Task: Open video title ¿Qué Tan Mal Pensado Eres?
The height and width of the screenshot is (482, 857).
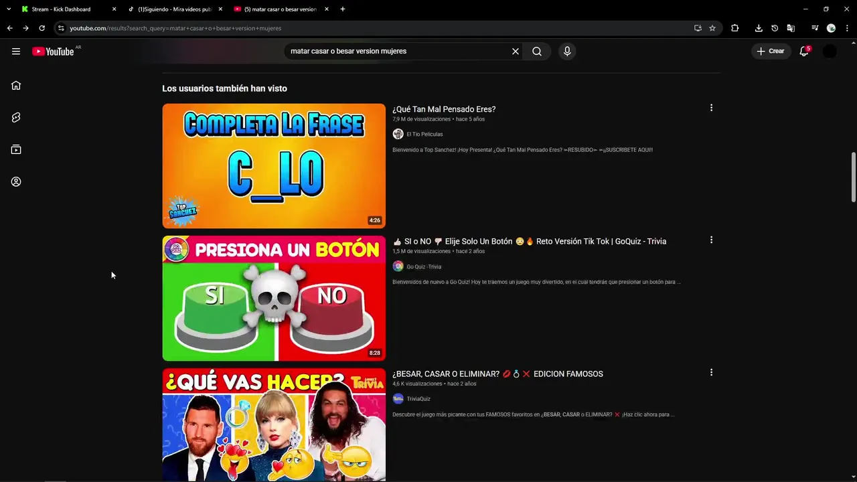Action: tap(444, 109)
